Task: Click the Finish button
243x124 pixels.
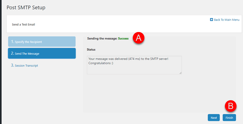Action: pyautogui.click(x=229, y=118)
